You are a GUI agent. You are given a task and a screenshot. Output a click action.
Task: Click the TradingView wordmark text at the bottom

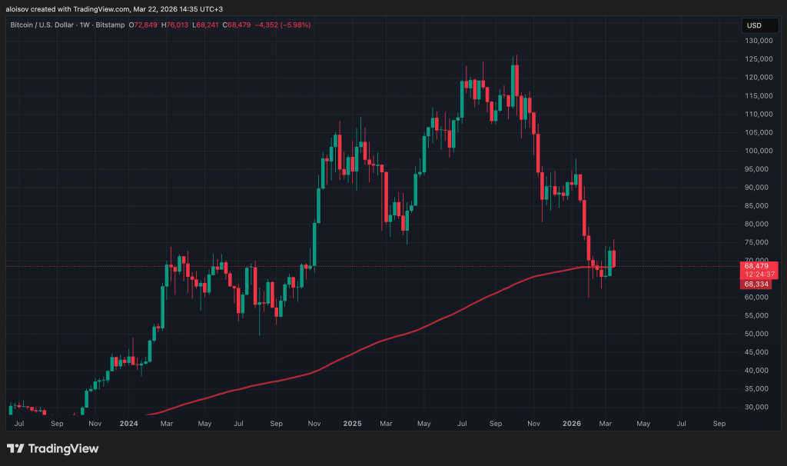(x=63, y=448)
